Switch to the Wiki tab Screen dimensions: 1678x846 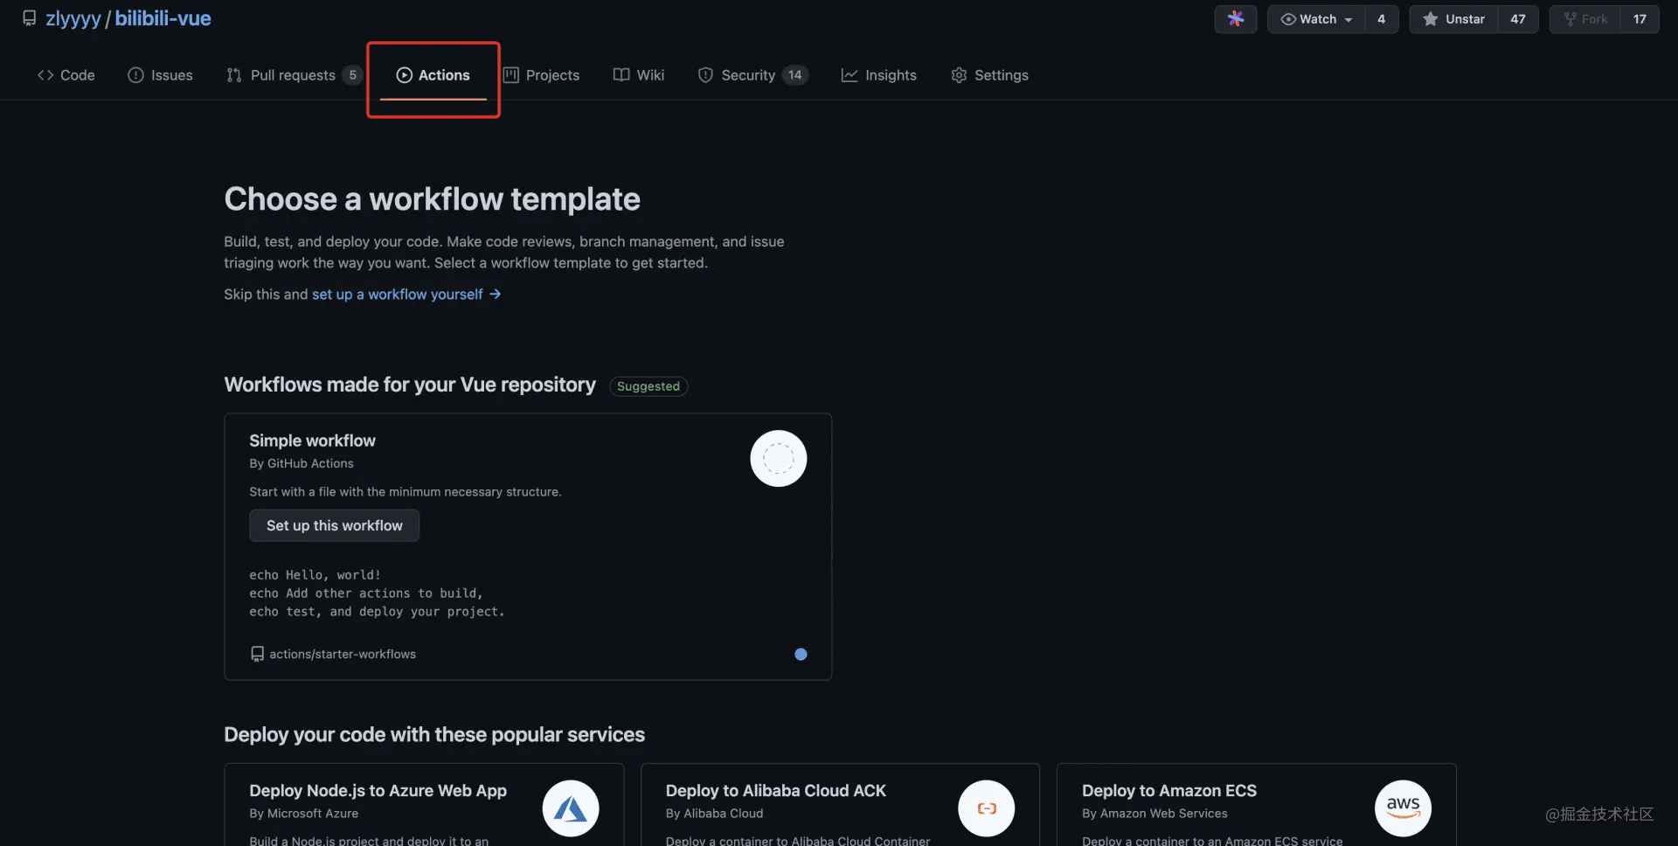coord(639,75)
